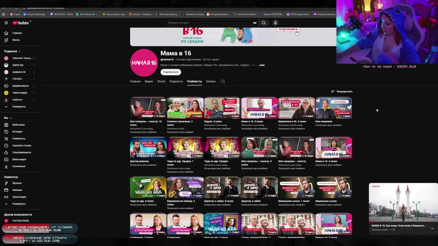Open 'Селянка-горожанка. 2 сезон' thumbnail

(185, 108)
